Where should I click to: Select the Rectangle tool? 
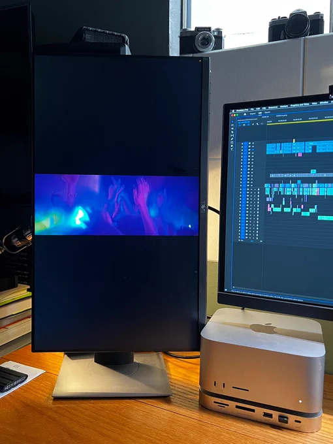(232, 142)
